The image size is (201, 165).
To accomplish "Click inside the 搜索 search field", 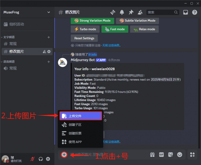I will point(163,12).
